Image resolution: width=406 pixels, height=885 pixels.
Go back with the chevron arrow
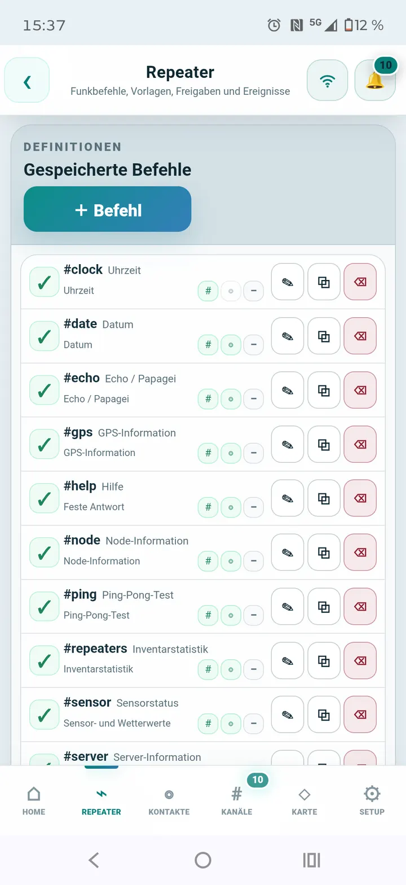(27, 80)
